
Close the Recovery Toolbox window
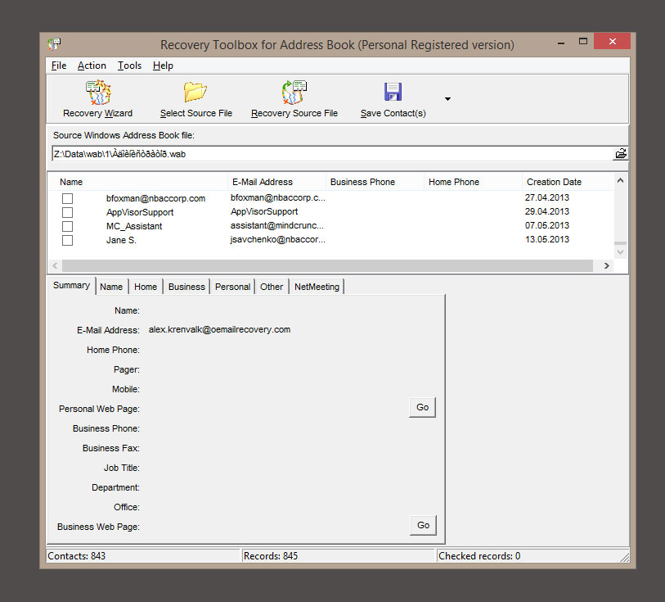point(612,41)
